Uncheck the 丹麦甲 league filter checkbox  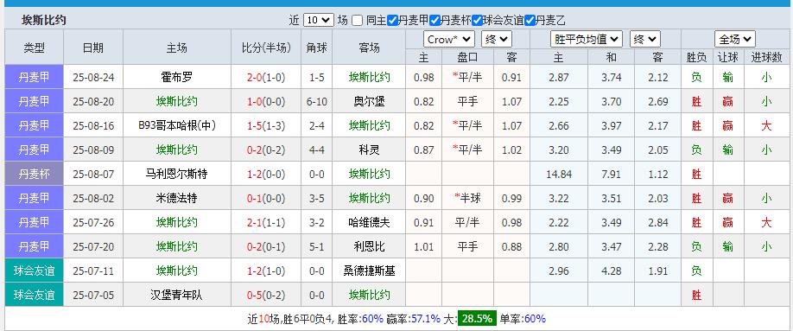click(392, 20)
